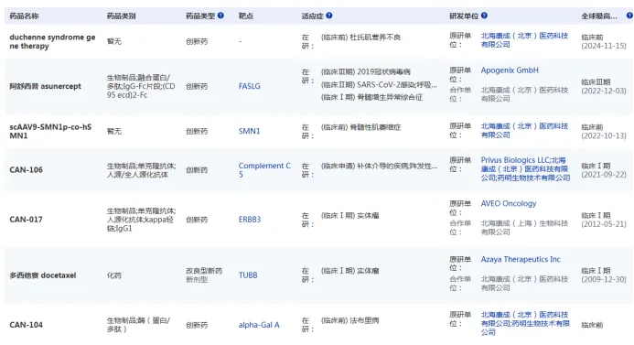634x345 pixels.
Task: Open 北海康成 link in scAAV9-SMN1p row
Action: 524,130
